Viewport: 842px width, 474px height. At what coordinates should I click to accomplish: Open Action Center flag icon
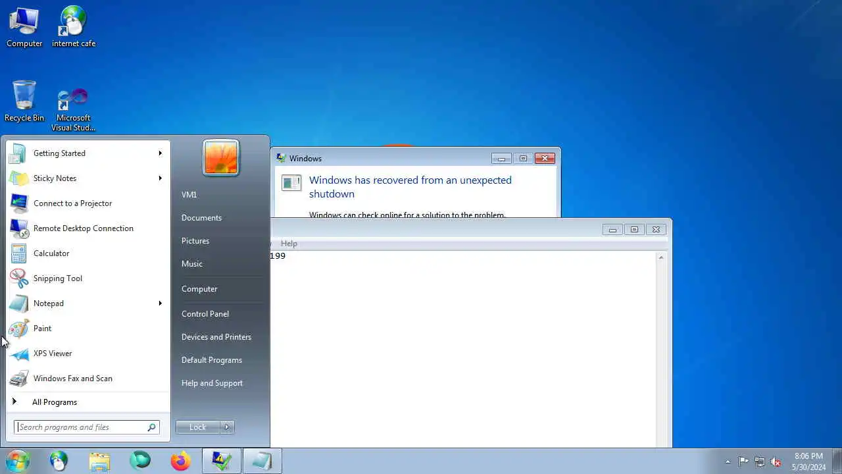(743, 461)
